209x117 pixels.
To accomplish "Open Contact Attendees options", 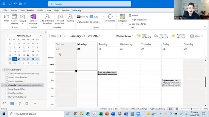I will [60, 19].
